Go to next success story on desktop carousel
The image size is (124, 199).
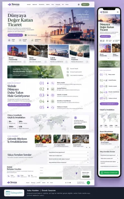(x=89, y=147)
